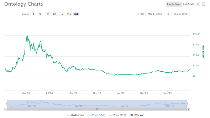This screenshot has width=210, height=118.
Task: Click the Nov '18 x-axis label
Action: [x=97, y=93]
